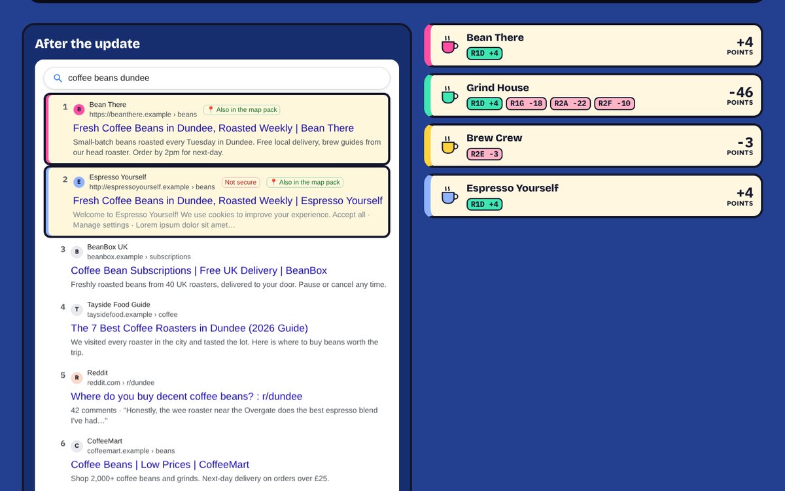Click the Tayside Food Guide favicon
This screenshot has width=785, height=491.
[77, 309]
